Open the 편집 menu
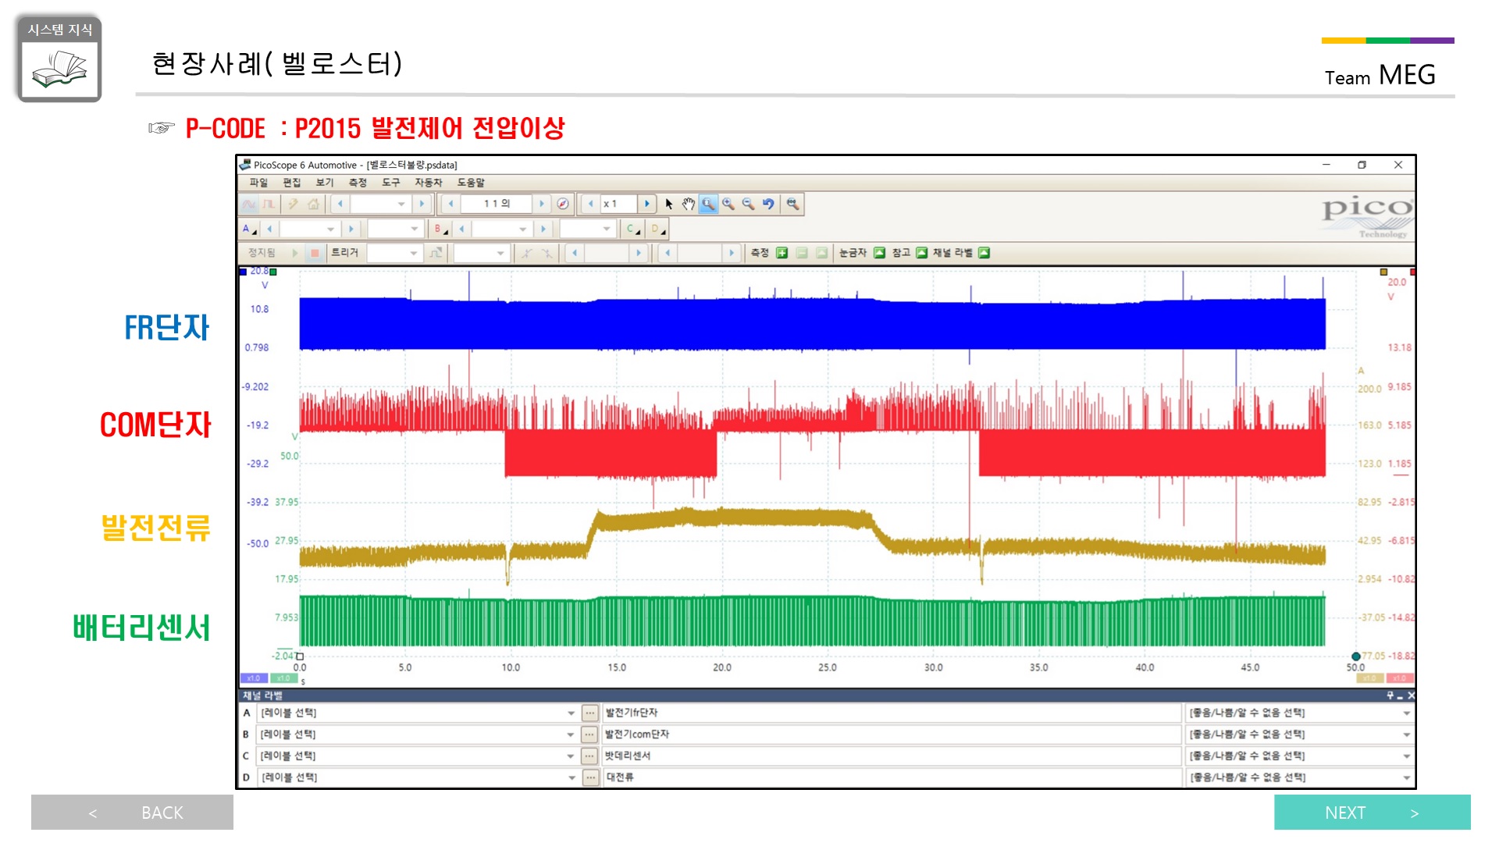 291,183
